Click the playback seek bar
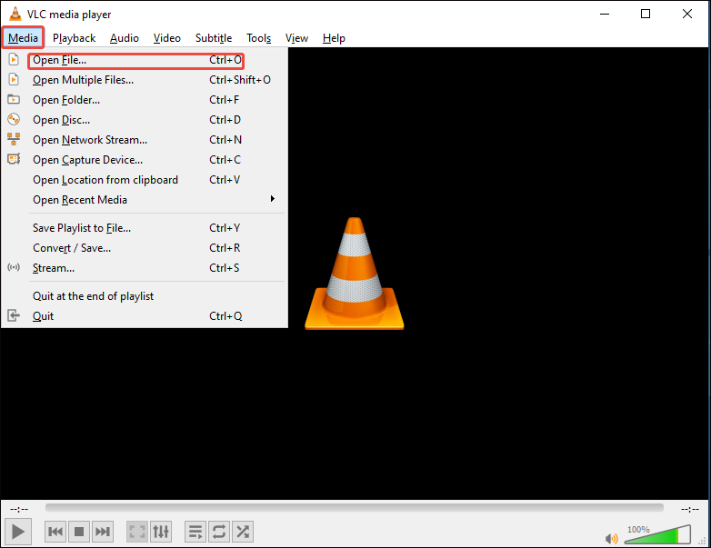The height and width of the screenshot is (548, 711). click(x=355, y=508)
